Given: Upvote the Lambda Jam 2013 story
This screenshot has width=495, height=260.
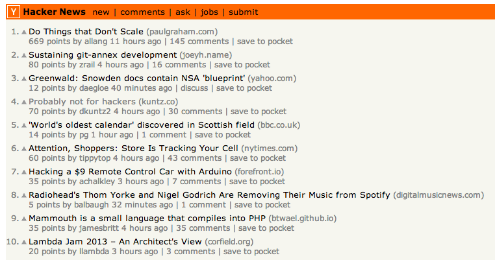Looking at the screenshot, I should 24,242.
